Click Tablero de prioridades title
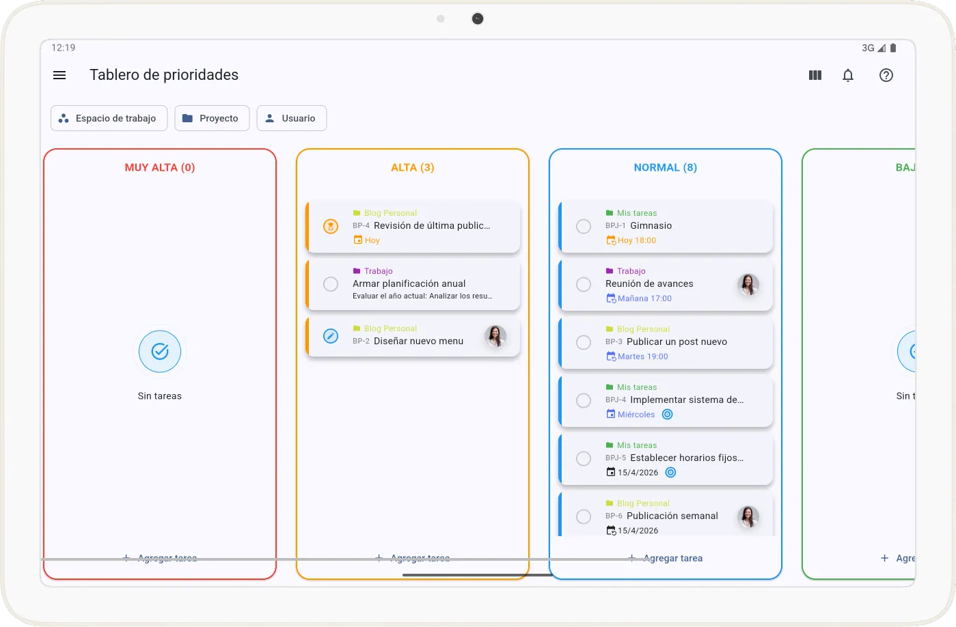The image size is (956, 627). pos(164,75)
